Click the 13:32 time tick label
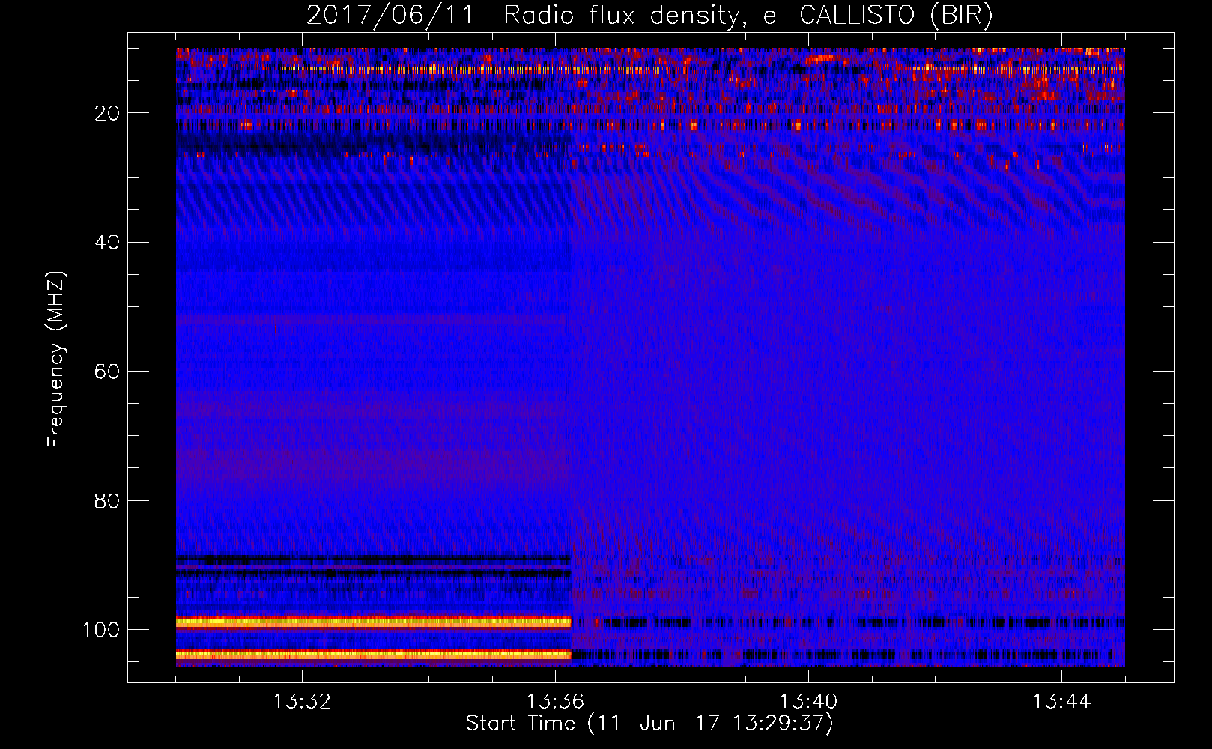The image size is (1212, 749). click(302, 702)
